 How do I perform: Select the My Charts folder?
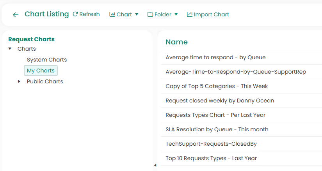pyautogui.click(x=41, y=71)
